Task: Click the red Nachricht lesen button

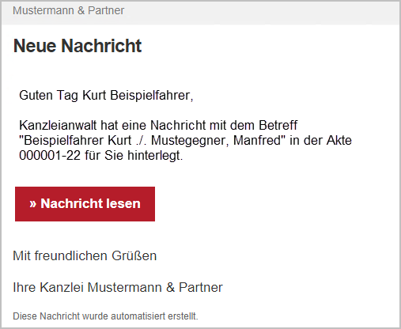Action: pyautogui.click(x=85, y=204)
